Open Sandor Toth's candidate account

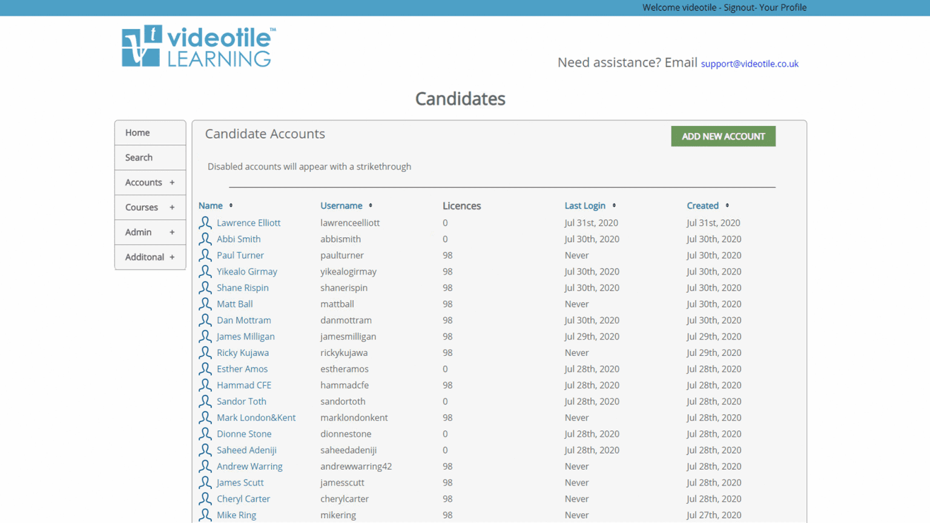point(242,401)
